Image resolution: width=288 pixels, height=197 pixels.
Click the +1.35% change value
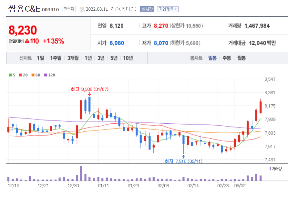54,41
